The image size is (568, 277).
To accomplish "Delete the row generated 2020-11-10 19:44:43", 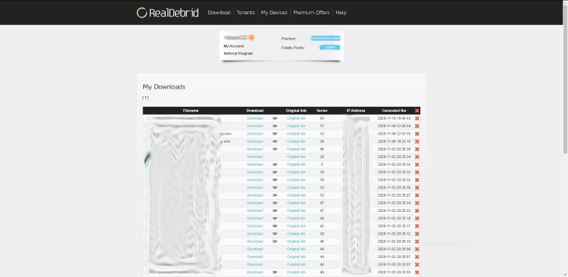I will [417, 118].
